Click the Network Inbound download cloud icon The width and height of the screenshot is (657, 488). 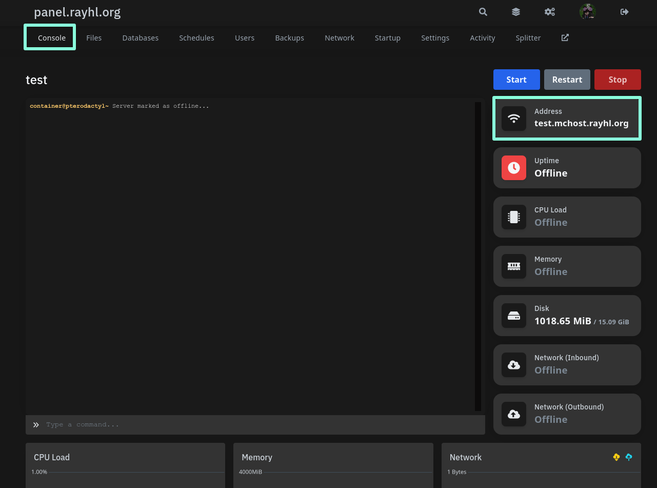click(514, 365)
